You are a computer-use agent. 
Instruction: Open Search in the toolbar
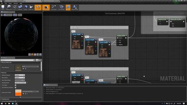(x=20, y=8)
